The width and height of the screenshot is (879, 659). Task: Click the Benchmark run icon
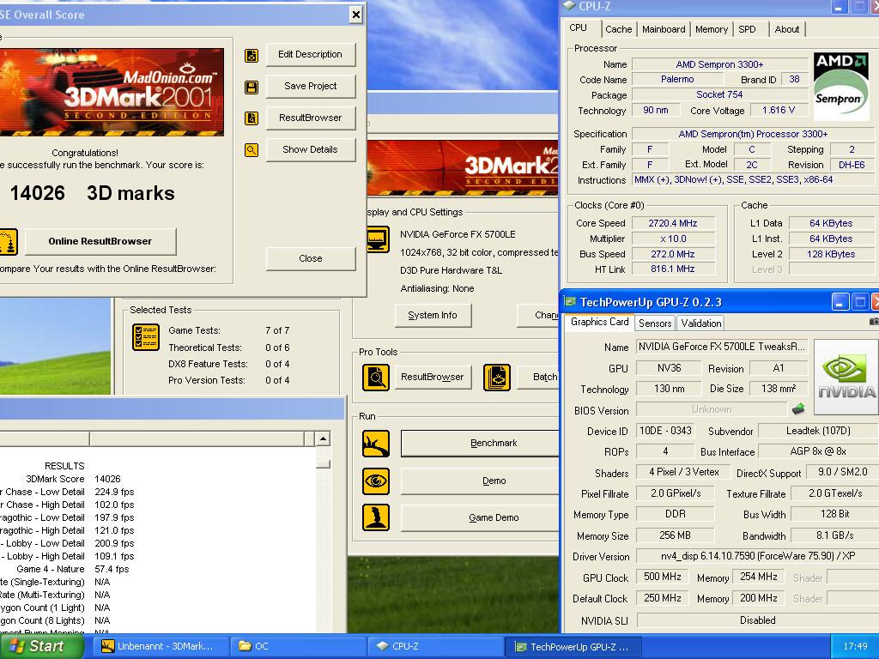376,444
